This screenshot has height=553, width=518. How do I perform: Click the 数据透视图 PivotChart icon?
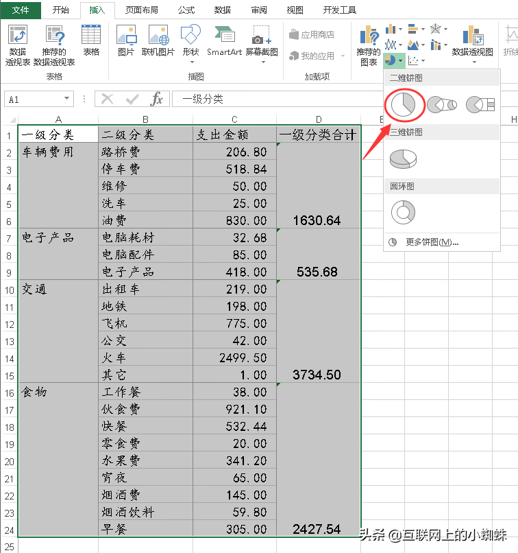coord(472,40)
